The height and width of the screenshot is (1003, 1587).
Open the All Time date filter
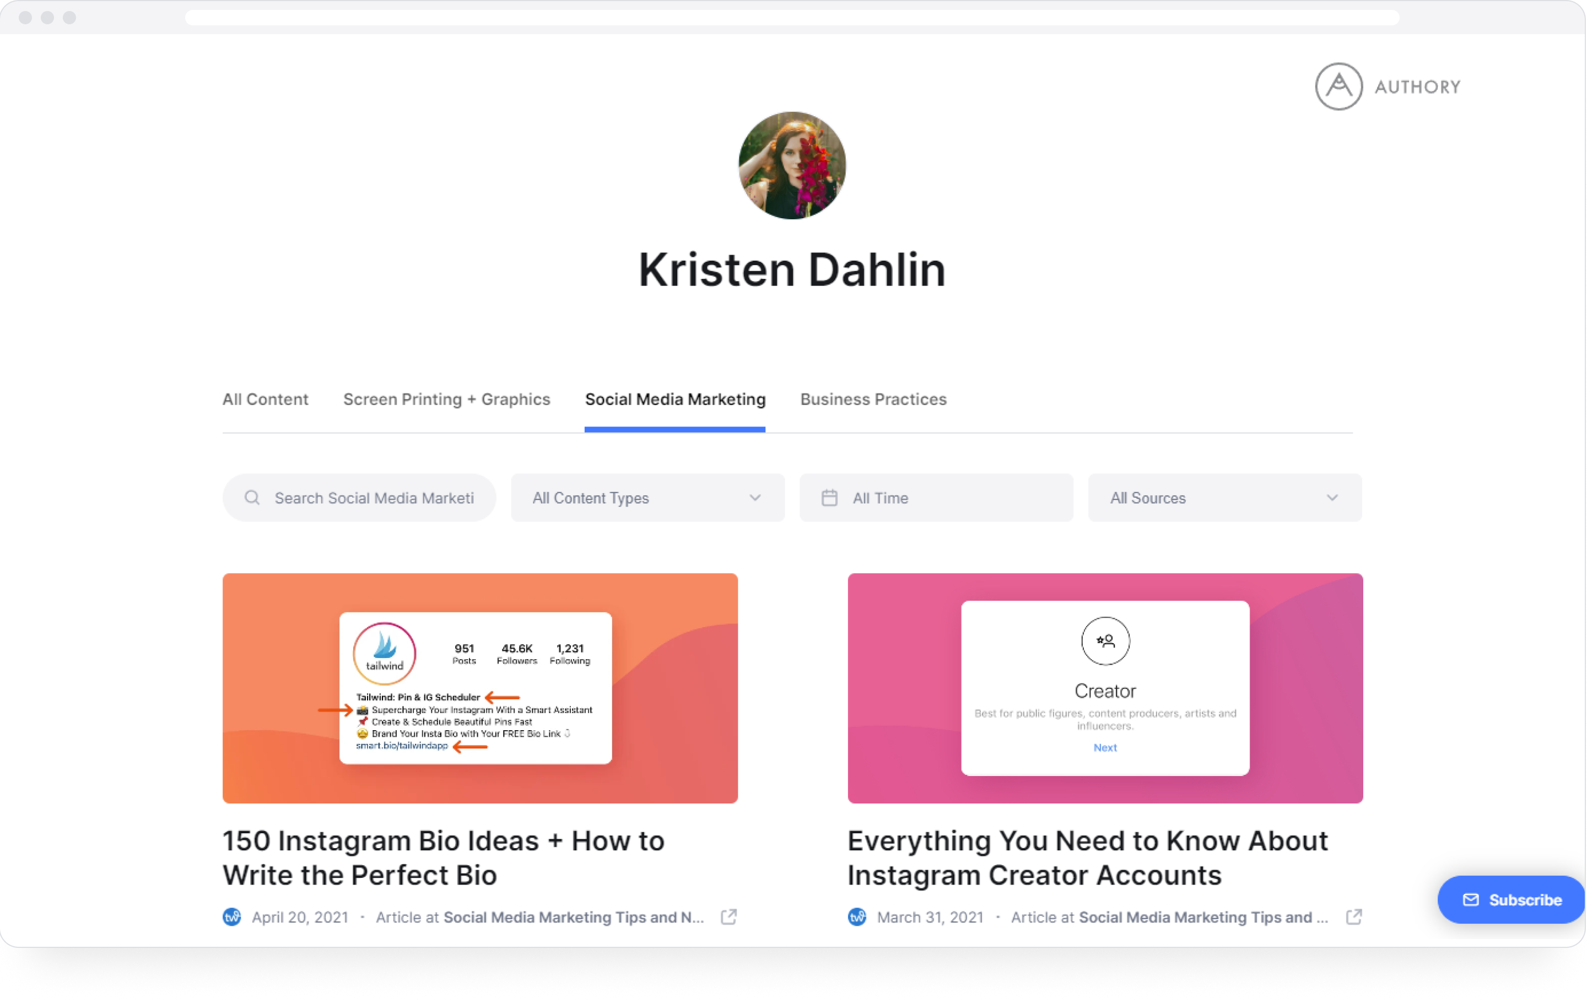(x=936, y=498)
